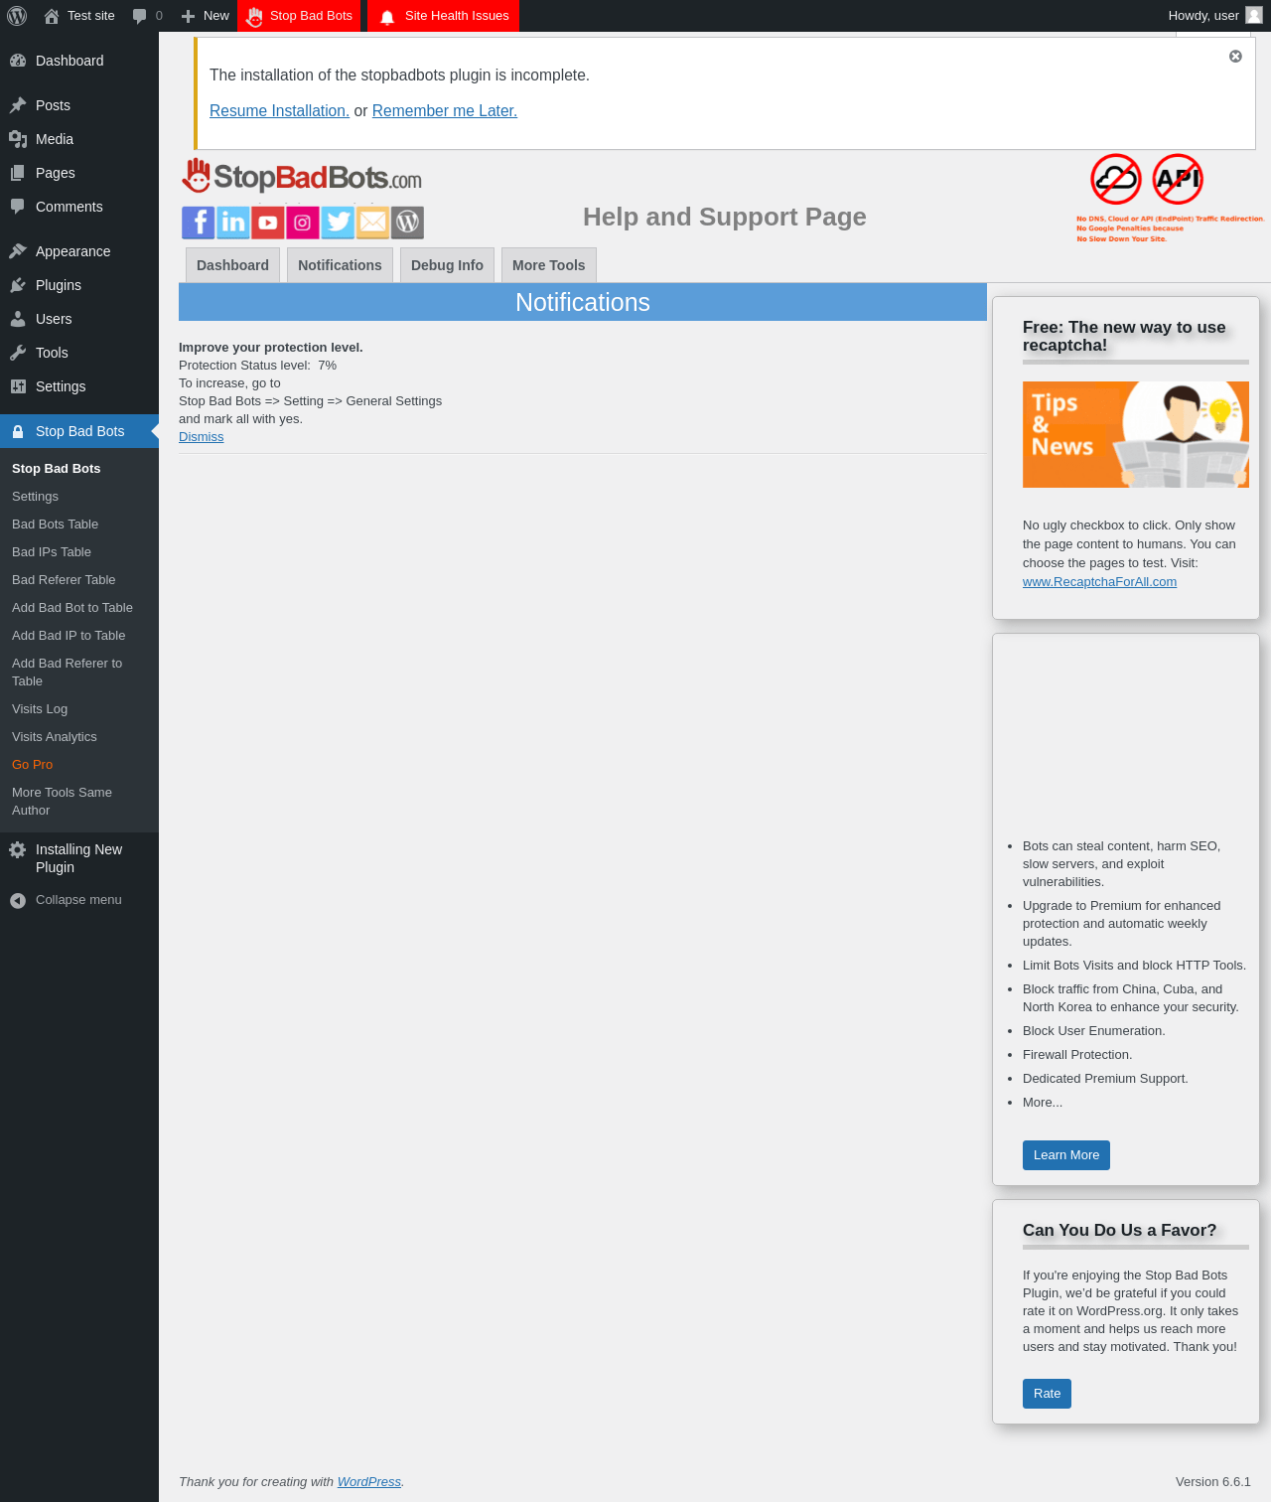Open the comments bubble in admin bar
Screen dimensions: 1271x1502
[140, 16]
